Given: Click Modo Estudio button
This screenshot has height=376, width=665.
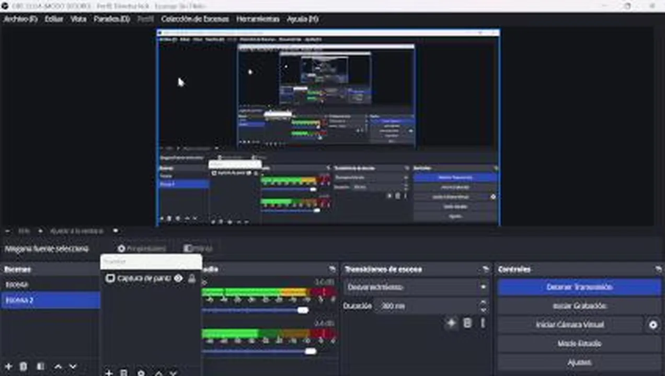Looking at the screenshot, I should click(579, 344).
